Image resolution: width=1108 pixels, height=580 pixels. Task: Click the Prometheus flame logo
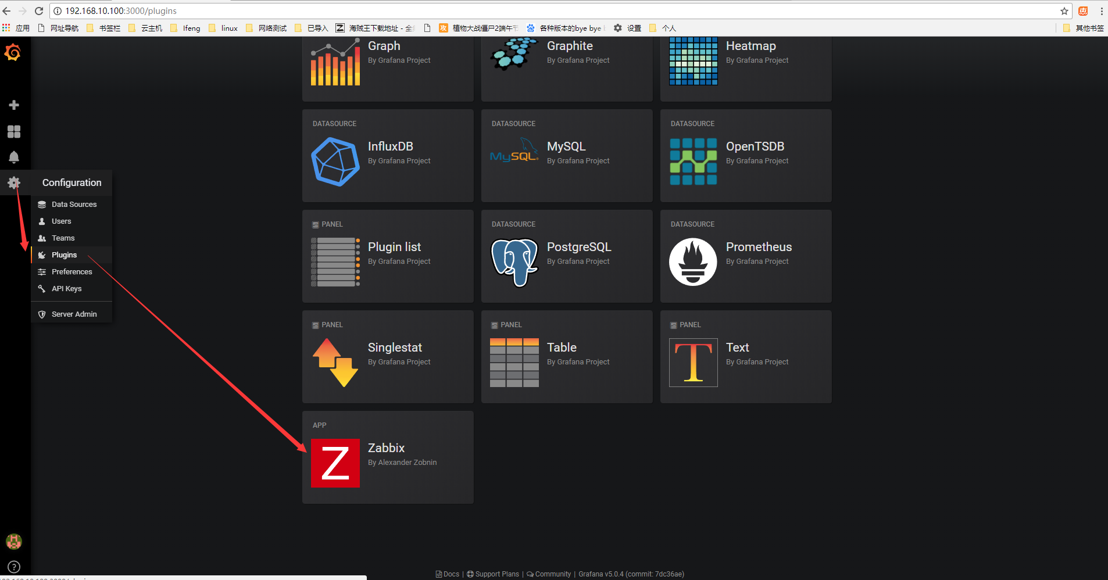(x=694, y=263)
